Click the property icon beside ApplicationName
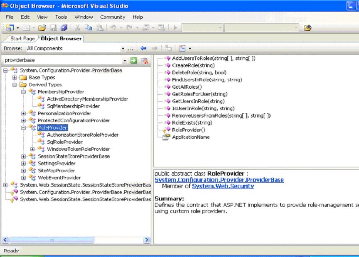Image resolution: width=359 pixels, height=257 pixels. [166, 137]
